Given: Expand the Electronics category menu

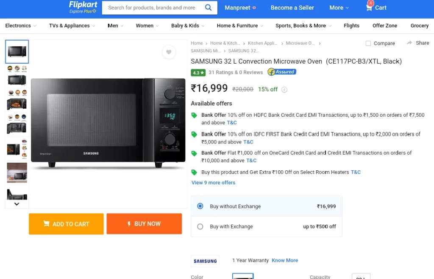Looking at the screenshot, I should pos(21,25).
